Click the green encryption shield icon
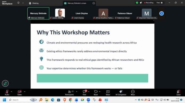This screenshot has height=103, width=185. tap(137, 3)
